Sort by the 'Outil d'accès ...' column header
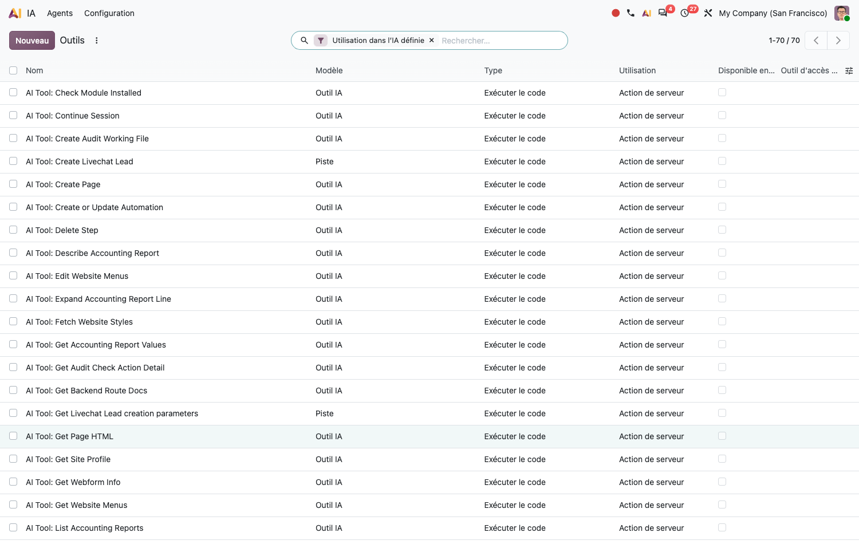859x544 pixels. [x=809, y=70]
